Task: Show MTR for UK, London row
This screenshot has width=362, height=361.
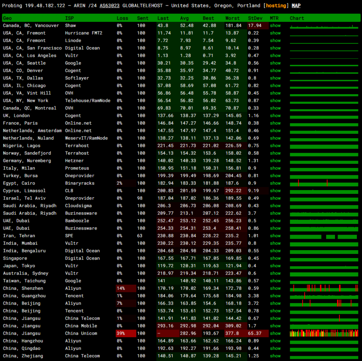Action: [275, 116]
